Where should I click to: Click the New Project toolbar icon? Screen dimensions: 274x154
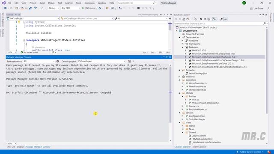tap(17, 8)
